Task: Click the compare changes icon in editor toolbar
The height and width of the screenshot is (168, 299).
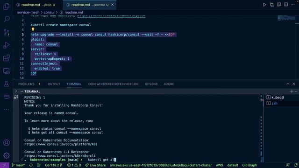Action: tap(272, 5)
